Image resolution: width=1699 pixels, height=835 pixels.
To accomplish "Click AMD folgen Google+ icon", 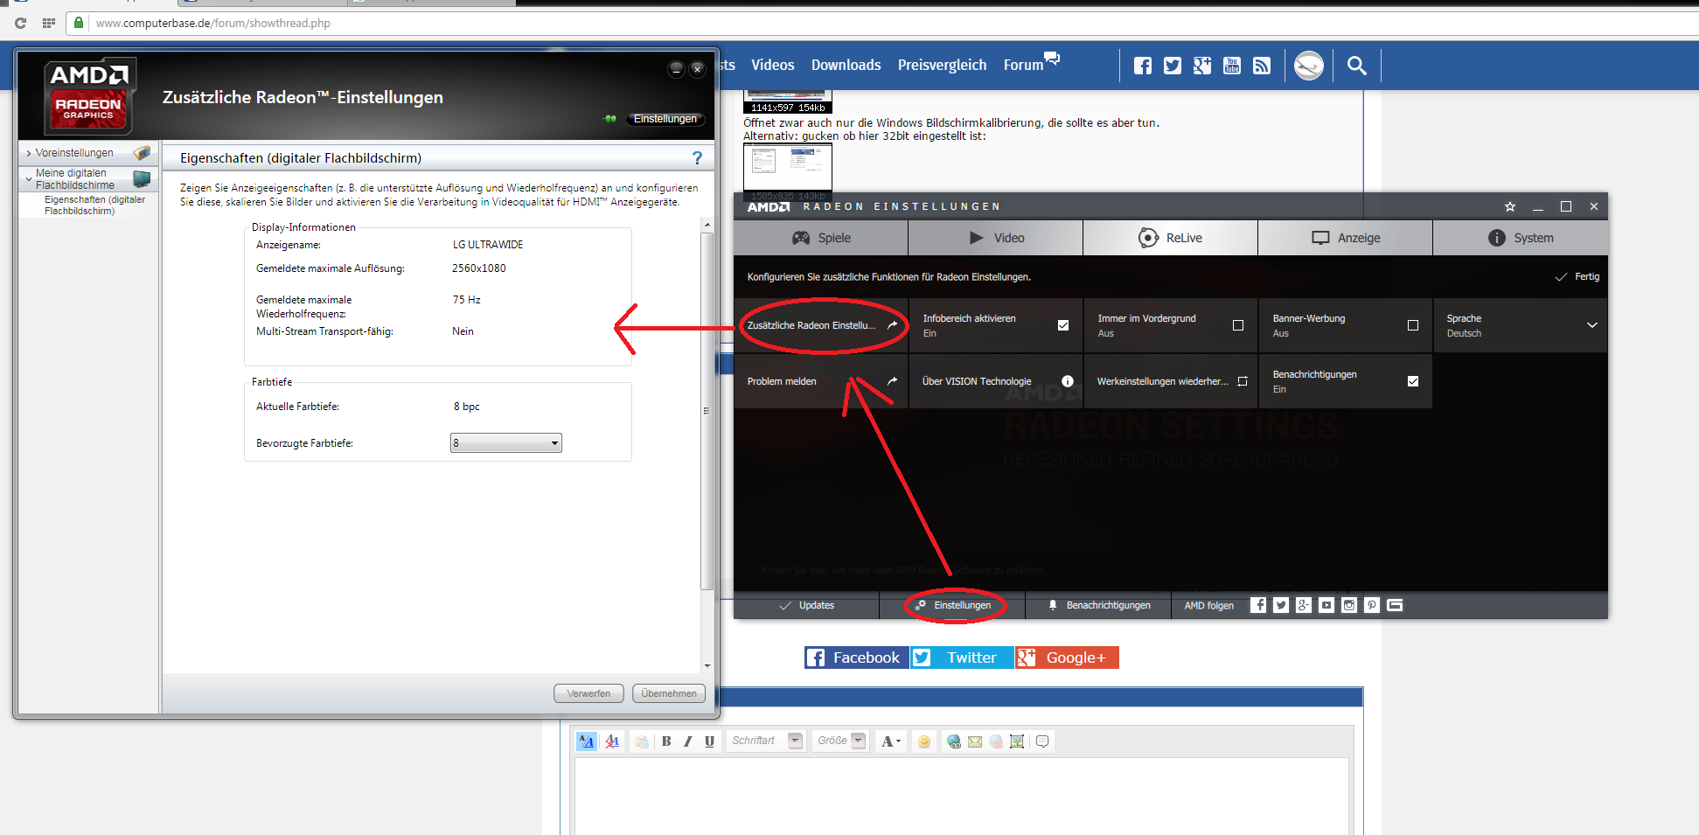I will pos(1304,605).
